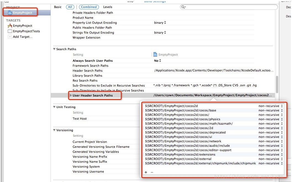Change recursion for cocos2d/cocos/base path
Viewport: 292px width, 182px height.
(270, 110)
